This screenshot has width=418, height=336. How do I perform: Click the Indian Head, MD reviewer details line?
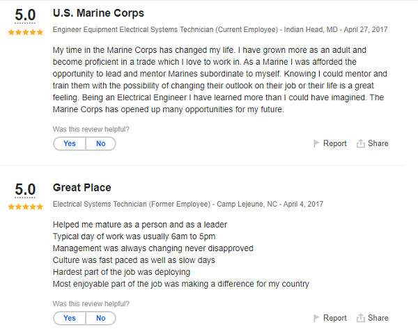220,30
